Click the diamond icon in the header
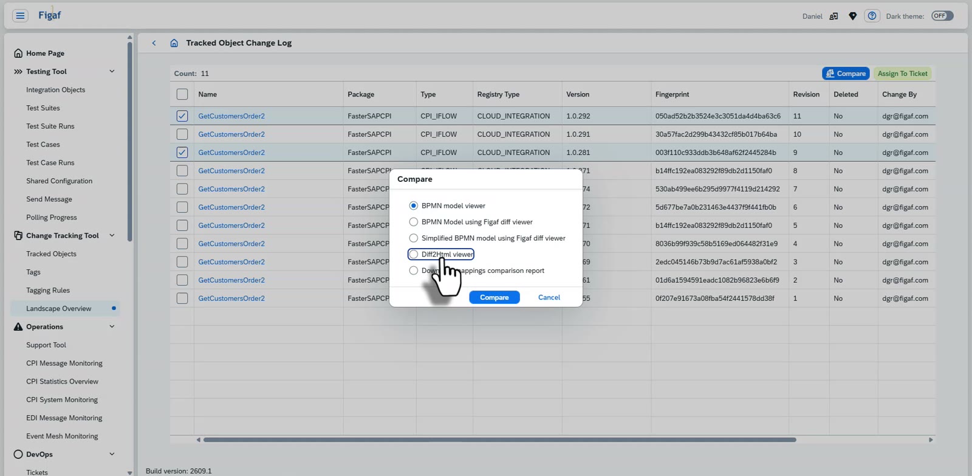Viewport: 972px width, 476px height. coord(853,16)
